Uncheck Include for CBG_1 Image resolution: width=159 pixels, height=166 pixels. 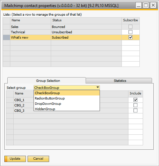tap(135, 100)
